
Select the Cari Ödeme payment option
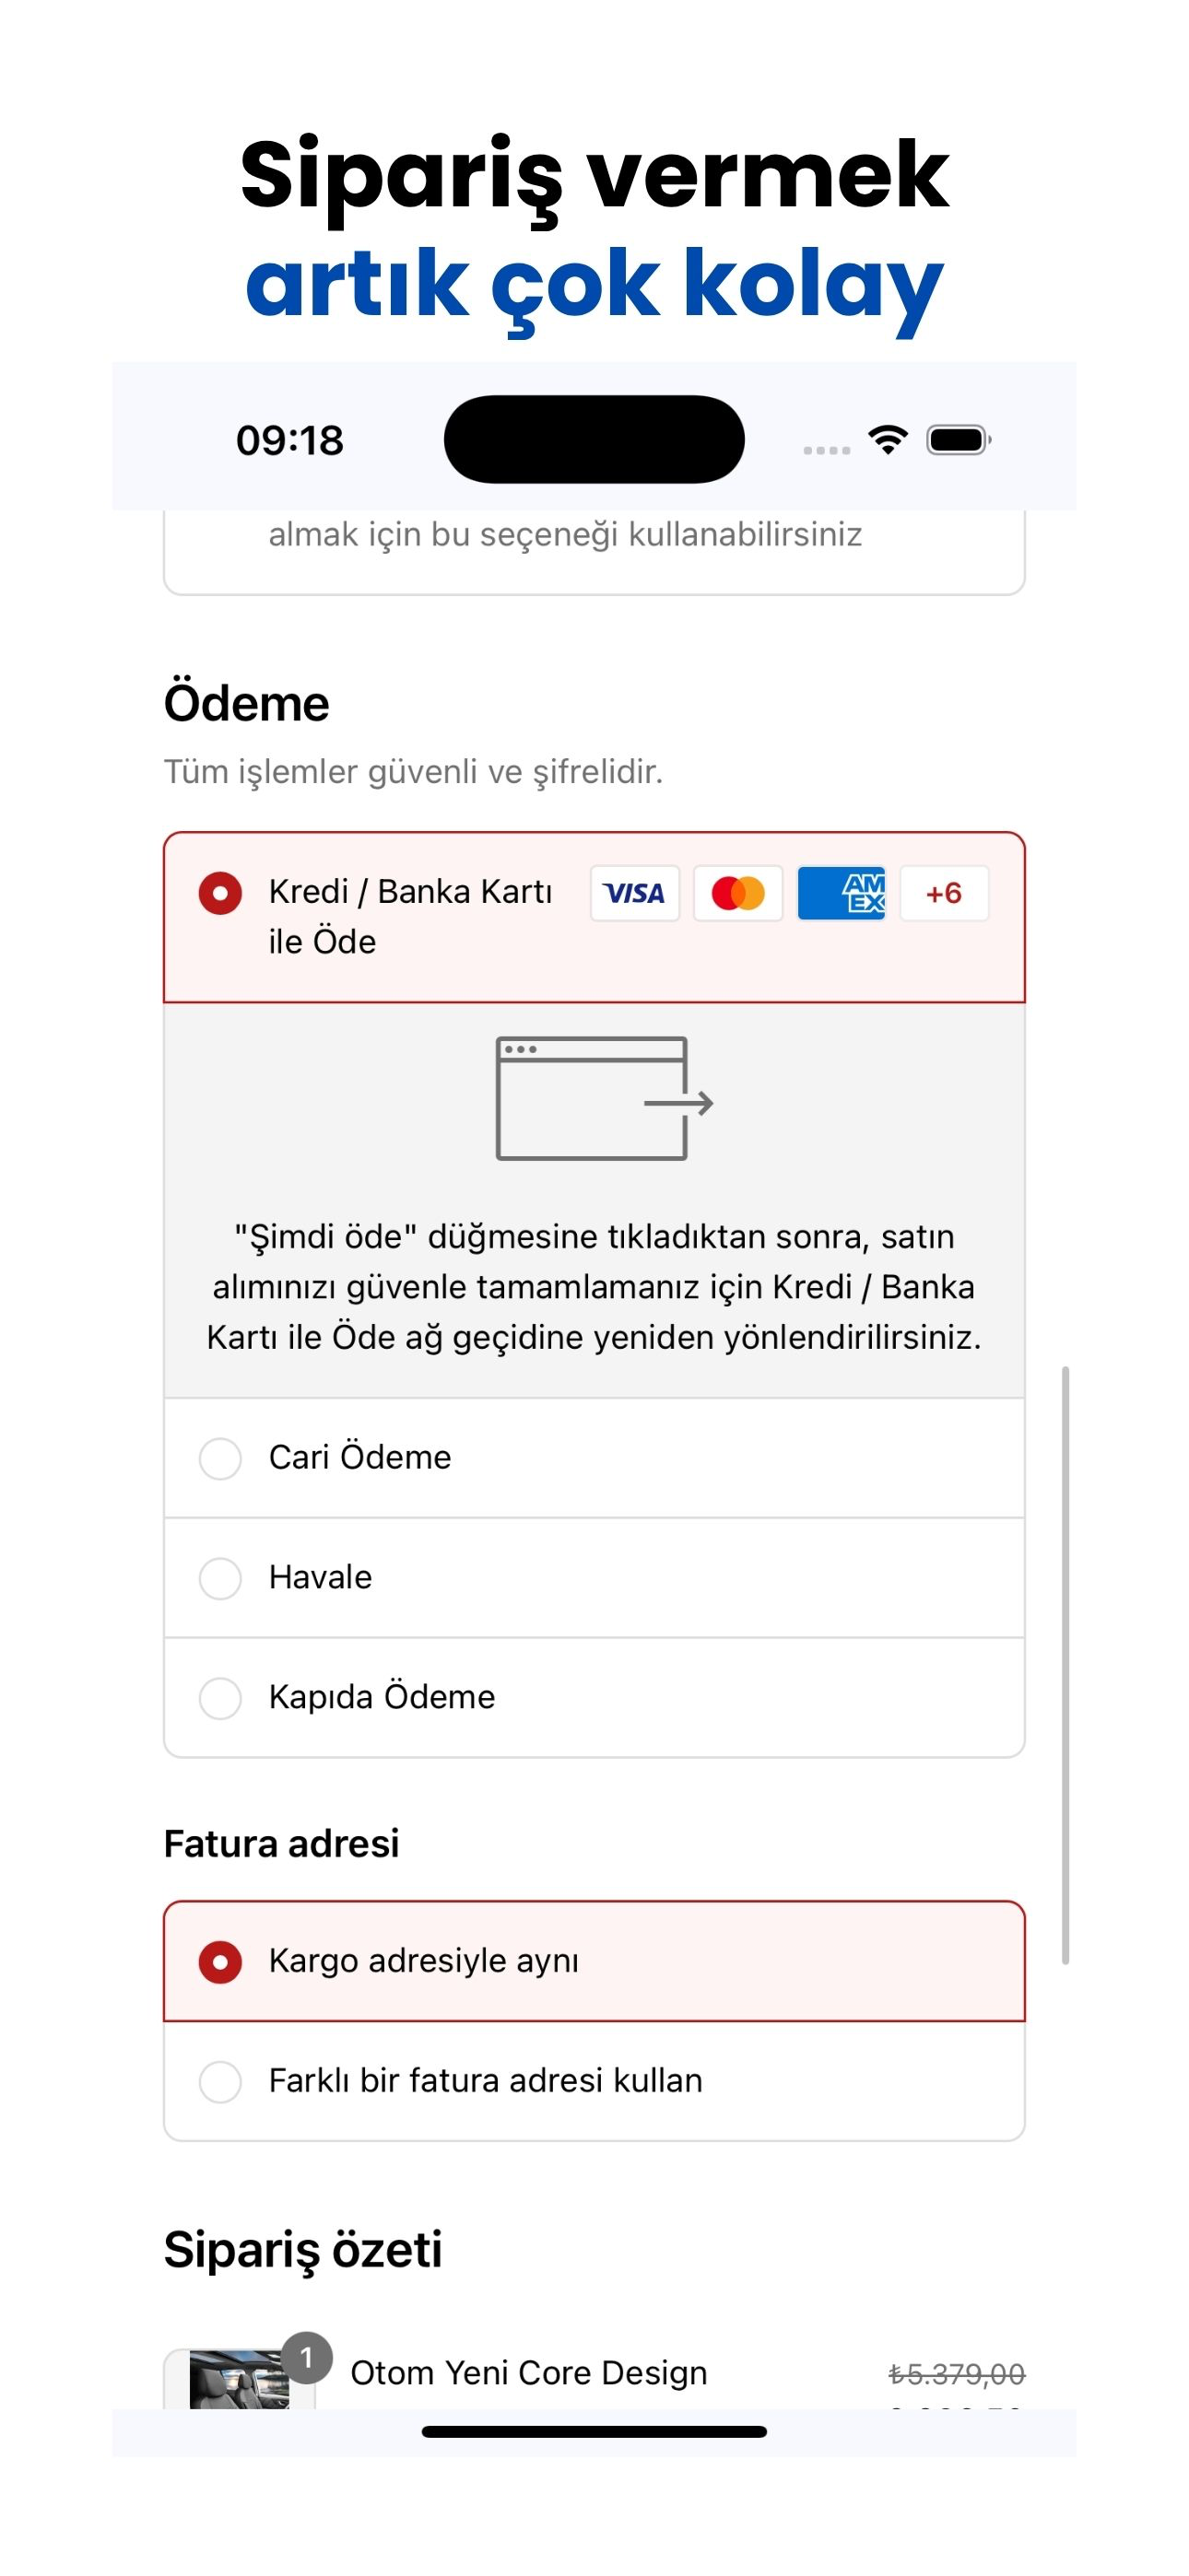pyautogui.click(x=594, y=1457)
